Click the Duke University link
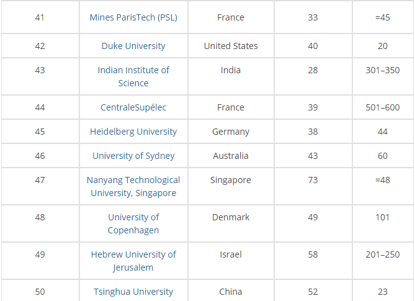The width and height of the screenshot is (415, 301). (x=133, y=46)
